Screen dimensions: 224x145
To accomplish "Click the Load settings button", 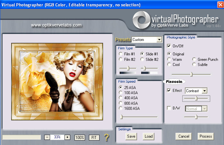I will (x=149, y=136).
